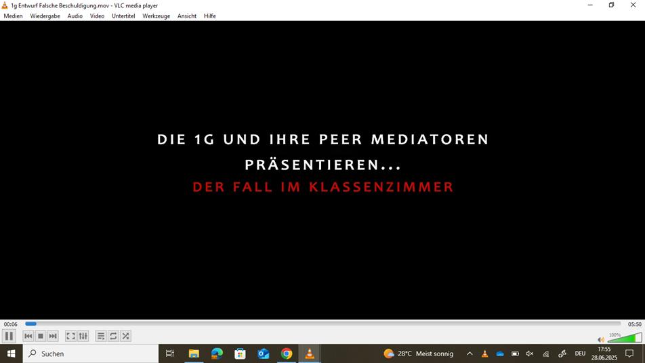Pause the video playback
Image resolution: width=645 pixels, height=363 pixels.
tap(9, 336)
